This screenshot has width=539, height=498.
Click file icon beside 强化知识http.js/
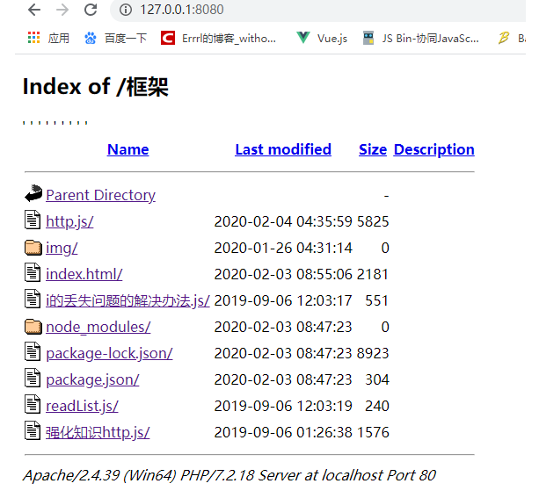pos(33,430)
